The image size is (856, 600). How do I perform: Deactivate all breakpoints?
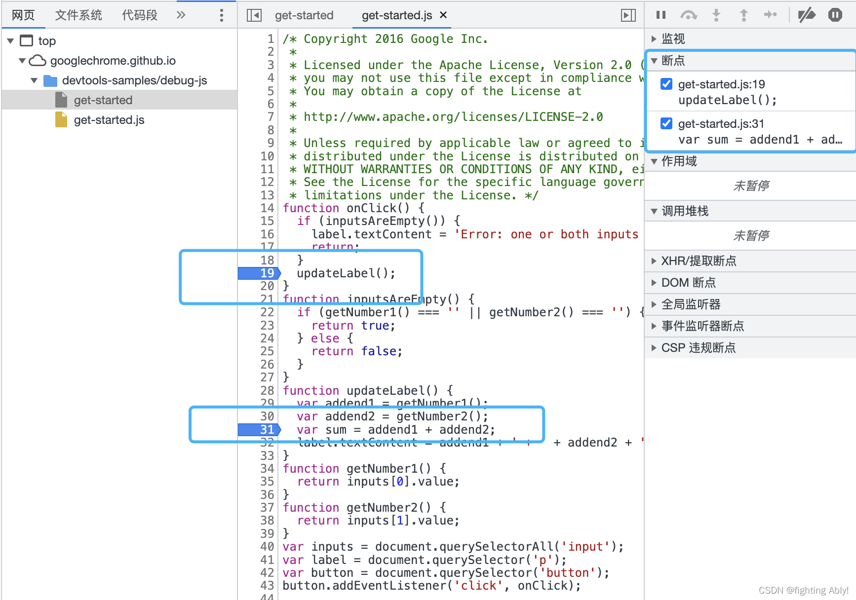point(807,15)
